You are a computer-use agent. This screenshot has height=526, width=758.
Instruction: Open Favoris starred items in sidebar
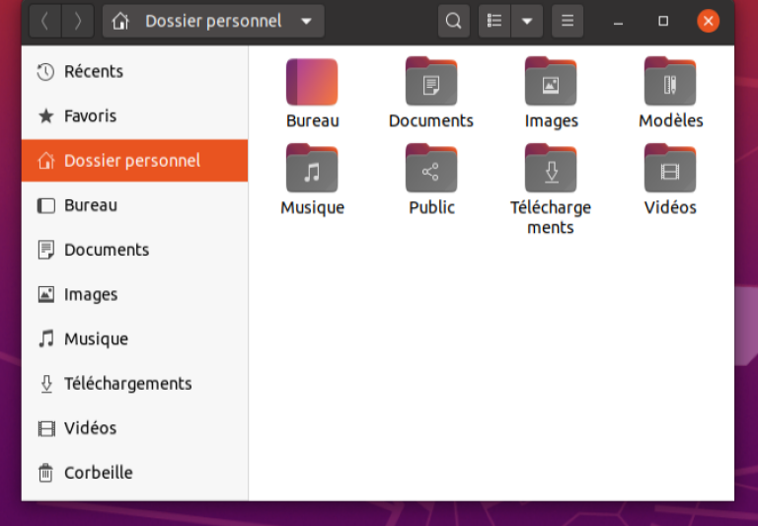click(x=135, y=116)
